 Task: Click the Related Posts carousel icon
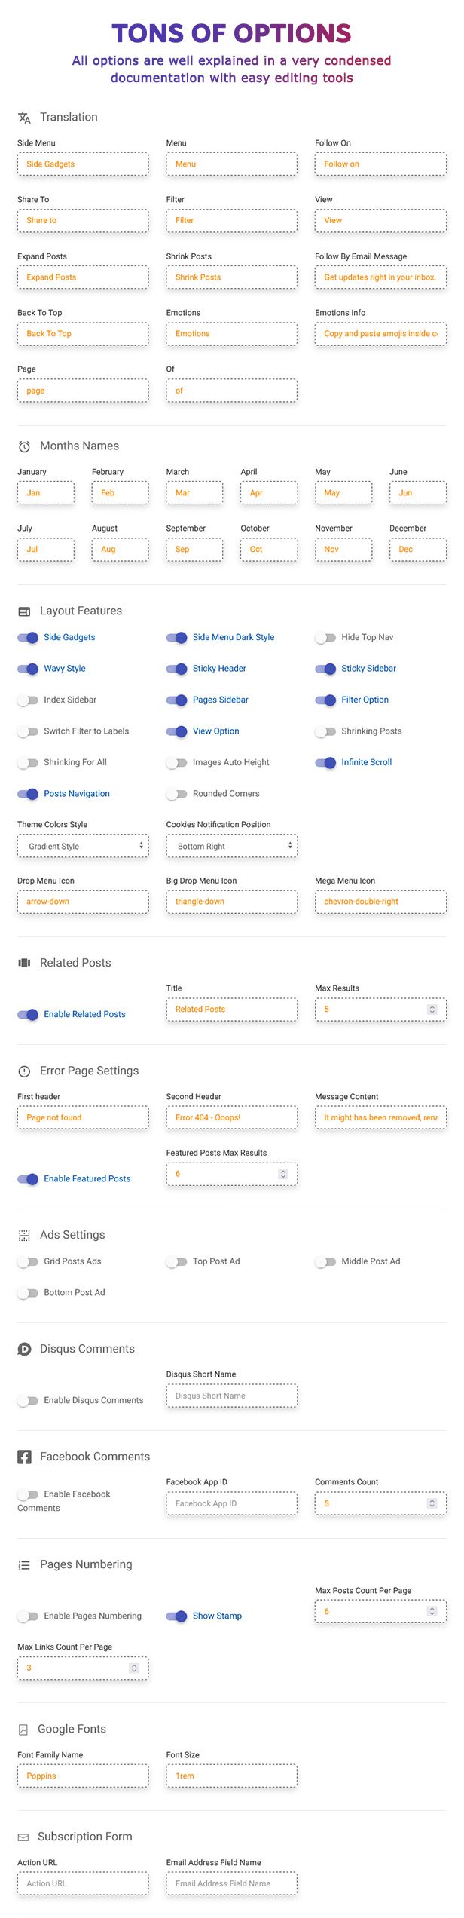(x=24, y=963)
